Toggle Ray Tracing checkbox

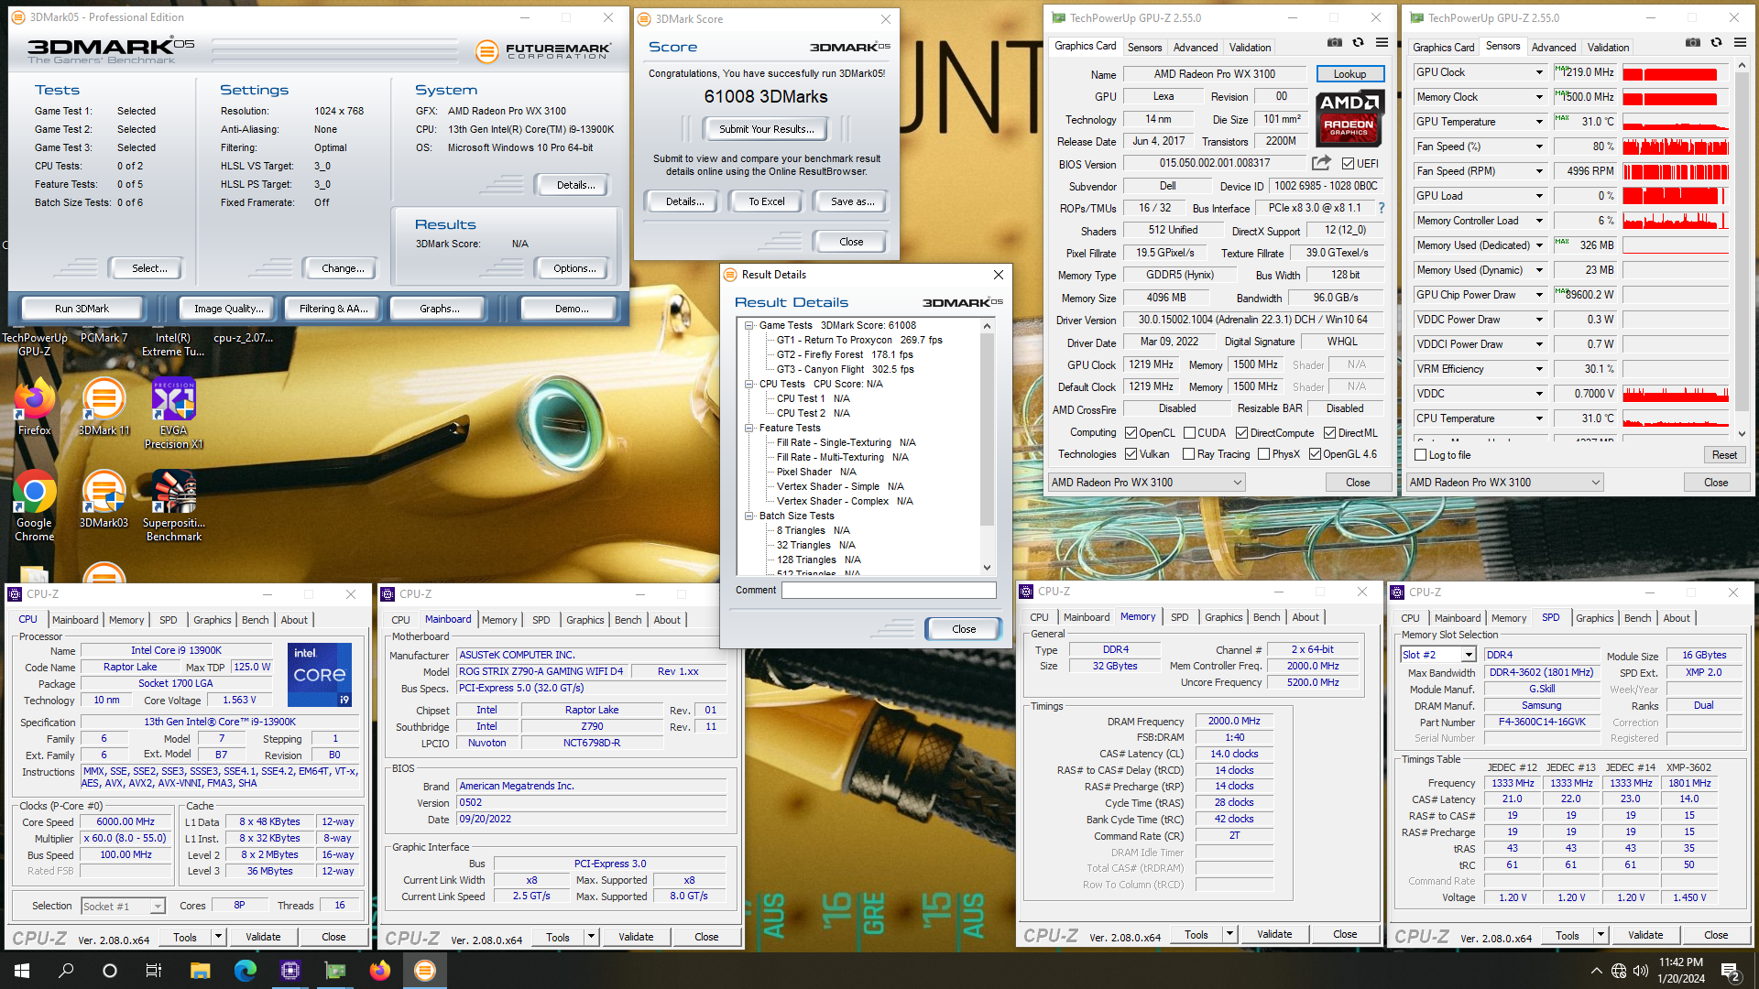pos(1188,454)
